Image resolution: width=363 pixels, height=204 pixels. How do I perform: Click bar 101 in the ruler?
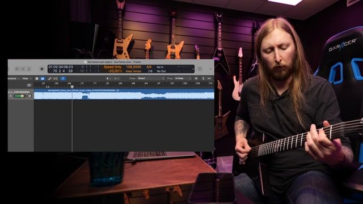point(172,83)
